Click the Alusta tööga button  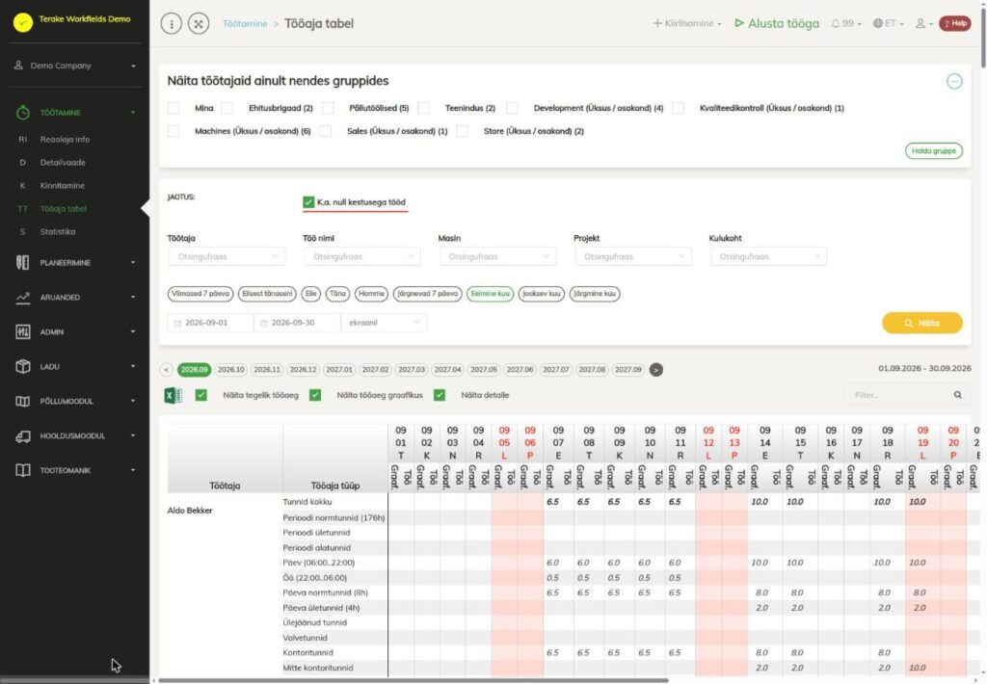778,23
